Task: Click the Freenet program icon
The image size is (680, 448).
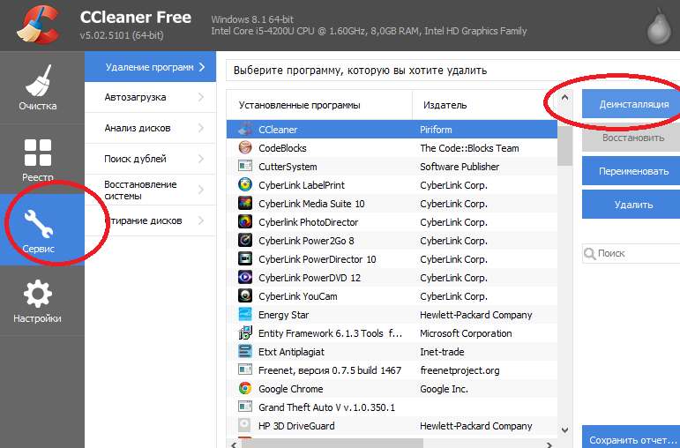Action: coord(245,370)
